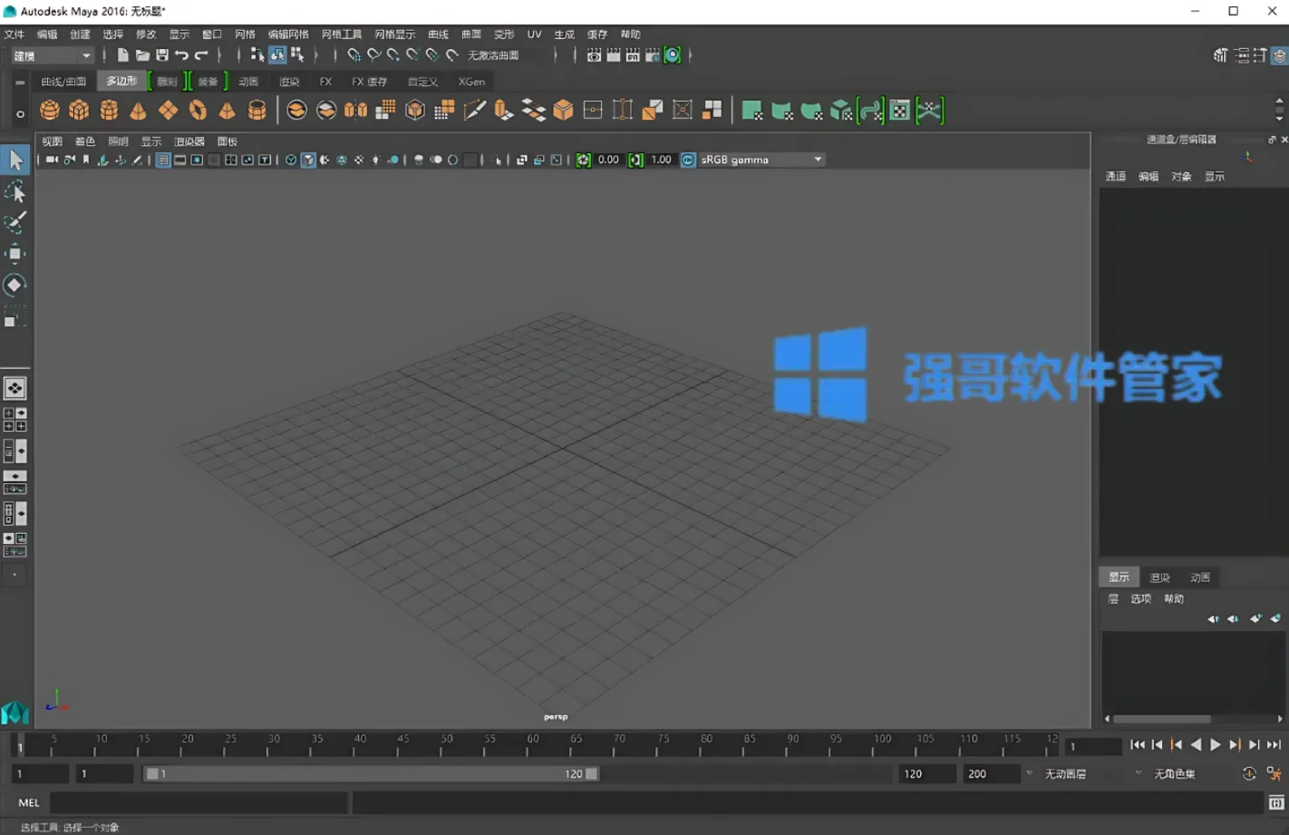This screenshot has height=835, width=1289.
Task: Select the Lasso tool in toolbox
Action: tap(15, 191)
